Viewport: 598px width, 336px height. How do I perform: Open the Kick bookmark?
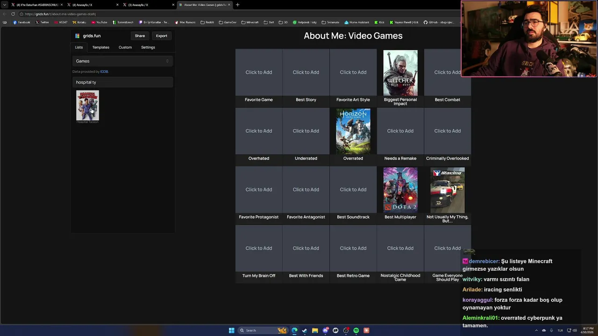[x=379, y=22]
